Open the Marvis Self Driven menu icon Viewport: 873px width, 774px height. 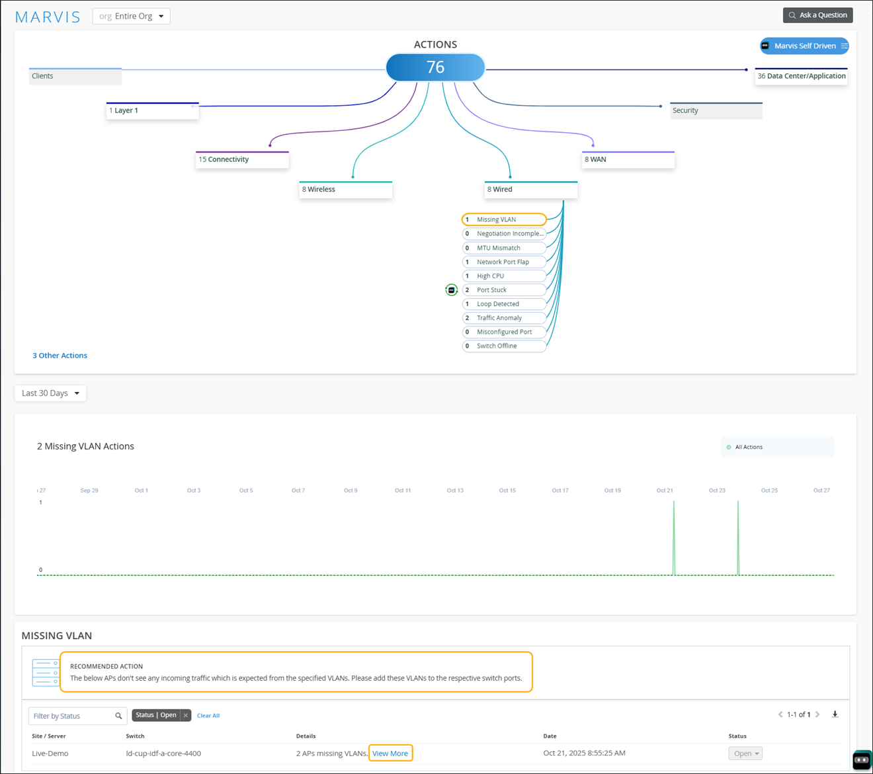tap(844, 46)
